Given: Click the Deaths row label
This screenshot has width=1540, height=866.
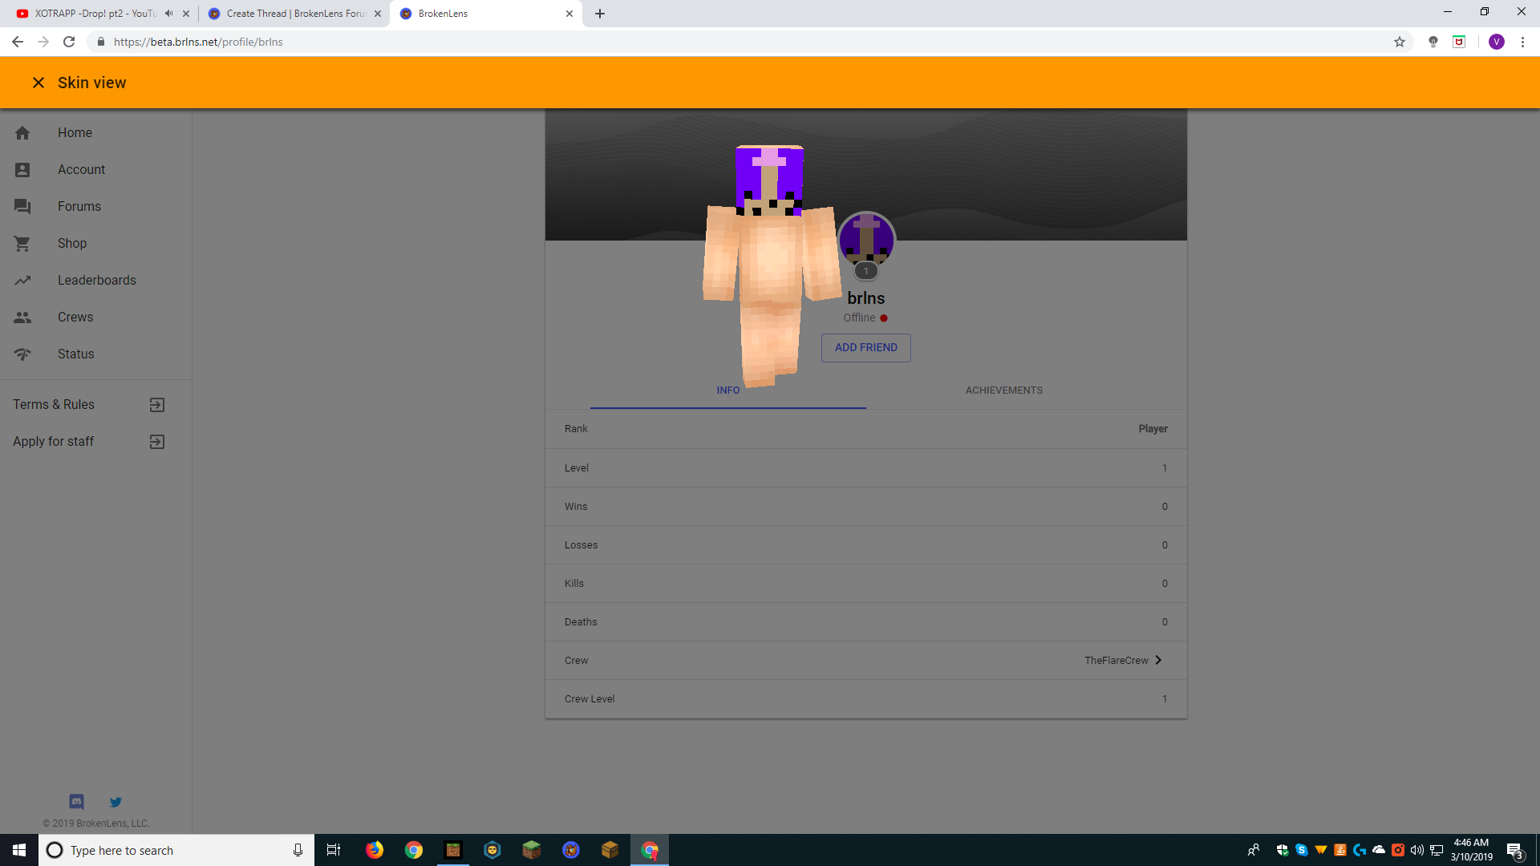Looking at the screenshot, I should tap(581, 622).
